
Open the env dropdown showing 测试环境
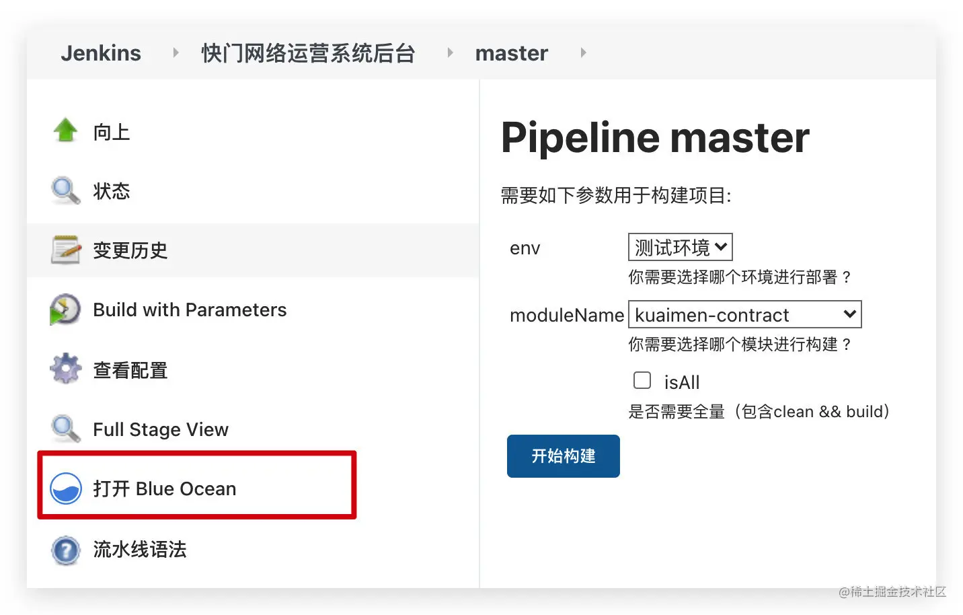coord(680,247)
